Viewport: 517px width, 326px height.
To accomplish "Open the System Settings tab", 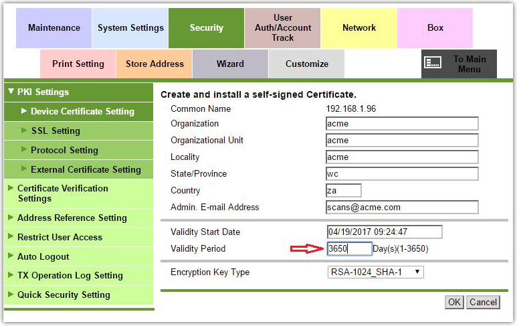I will [130, 28].
